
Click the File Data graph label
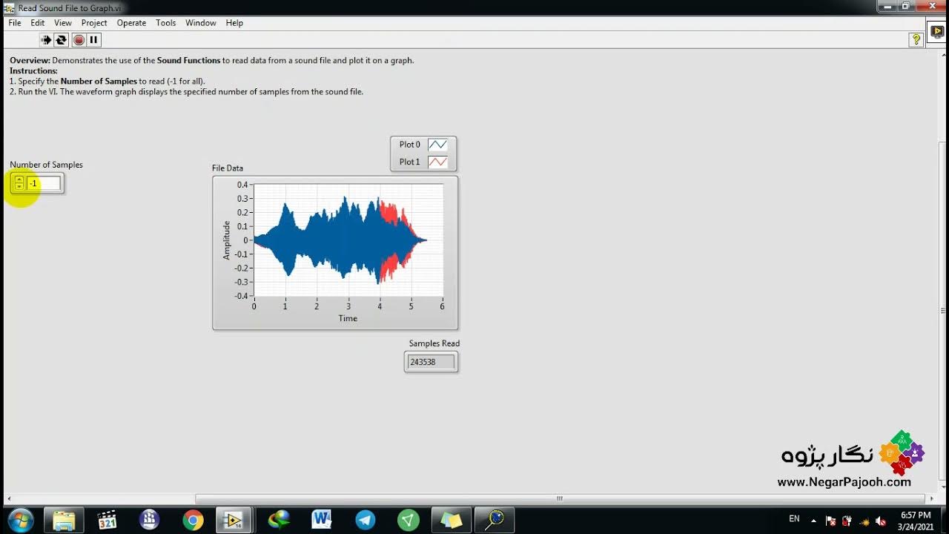(x=228, y=168)
